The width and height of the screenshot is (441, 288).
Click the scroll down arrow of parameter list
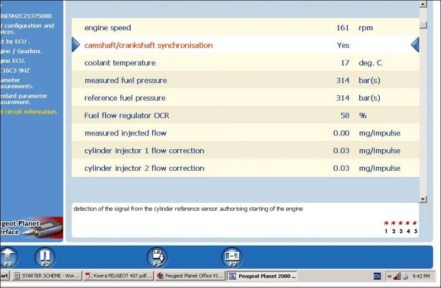click(x=423, y=199)
